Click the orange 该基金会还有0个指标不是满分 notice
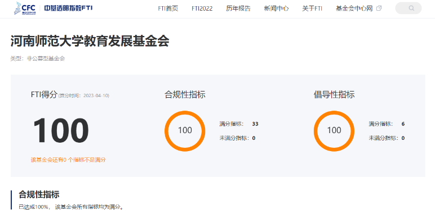 click(x=68, y=160)
